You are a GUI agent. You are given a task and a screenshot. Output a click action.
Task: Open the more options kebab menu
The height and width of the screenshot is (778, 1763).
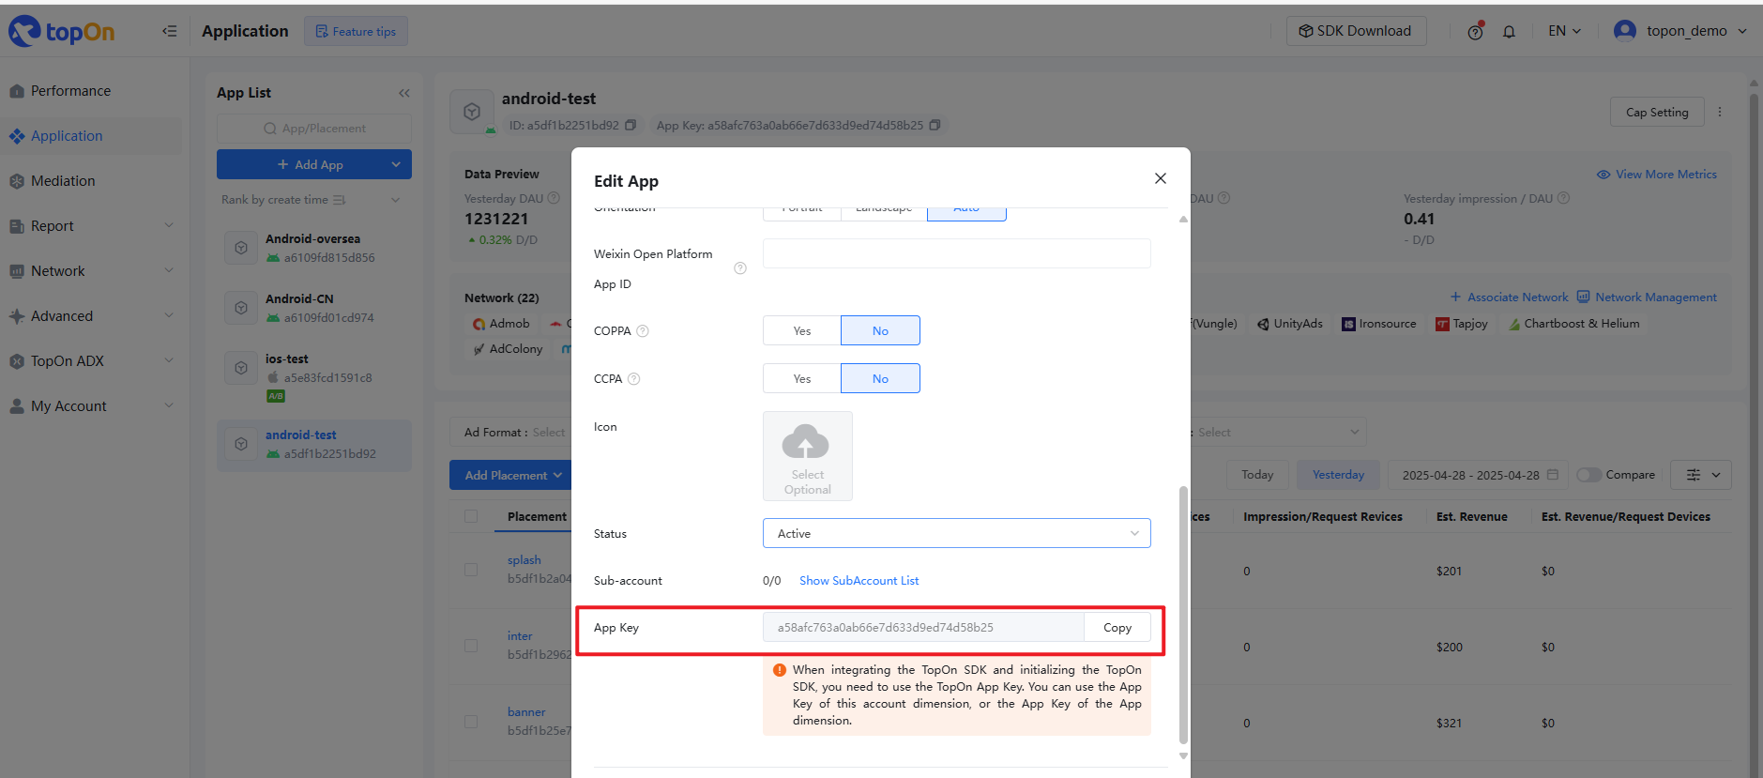pos(1720,112)
